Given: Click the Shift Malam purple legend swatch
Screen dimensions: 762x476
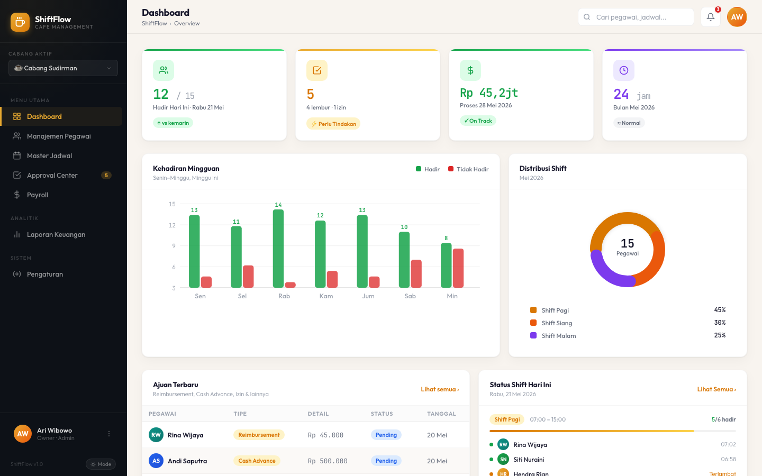Looking at the screenshot, I should click(533, 335).
